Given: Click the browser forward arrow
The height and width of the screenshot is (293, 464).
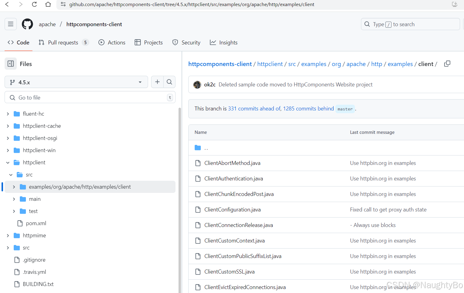Looking at the screenshot, I should click(21, 4).
